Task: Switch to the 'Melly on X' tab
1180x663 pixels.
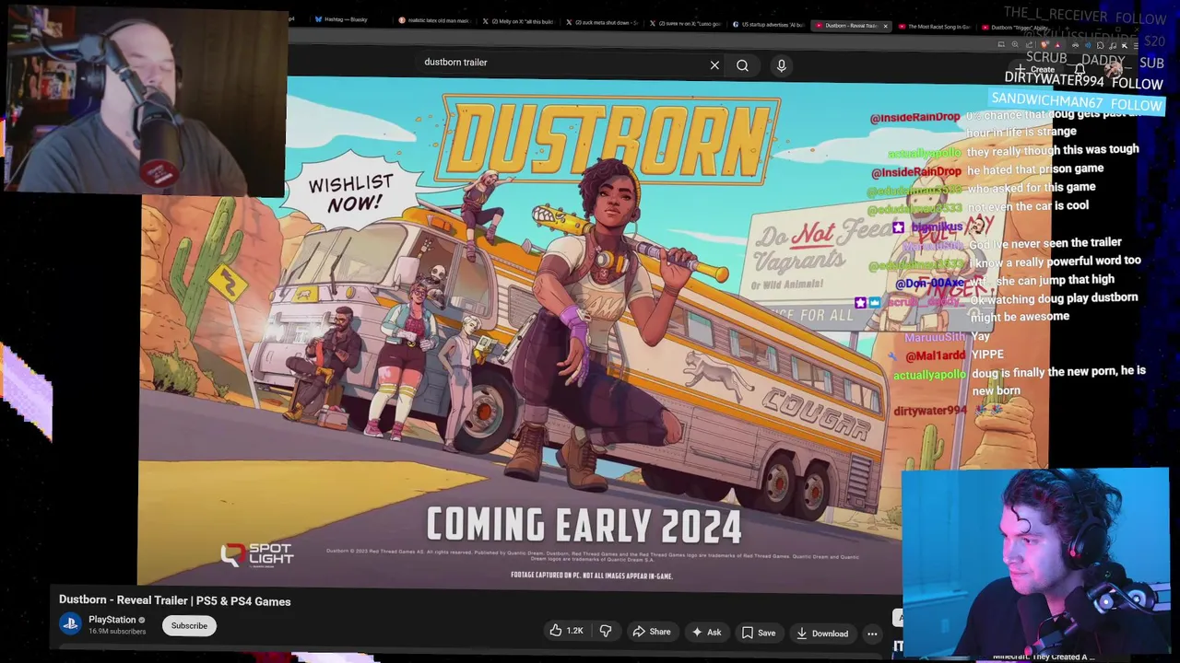Action: click(519, 22)
